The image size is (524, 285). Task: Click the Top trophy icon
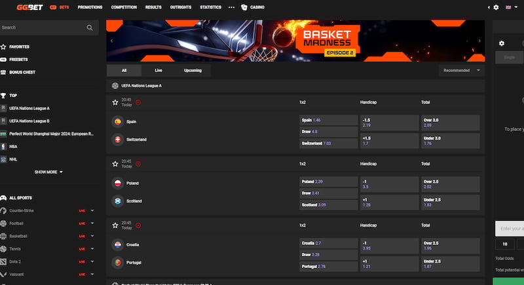pos(3,96)
